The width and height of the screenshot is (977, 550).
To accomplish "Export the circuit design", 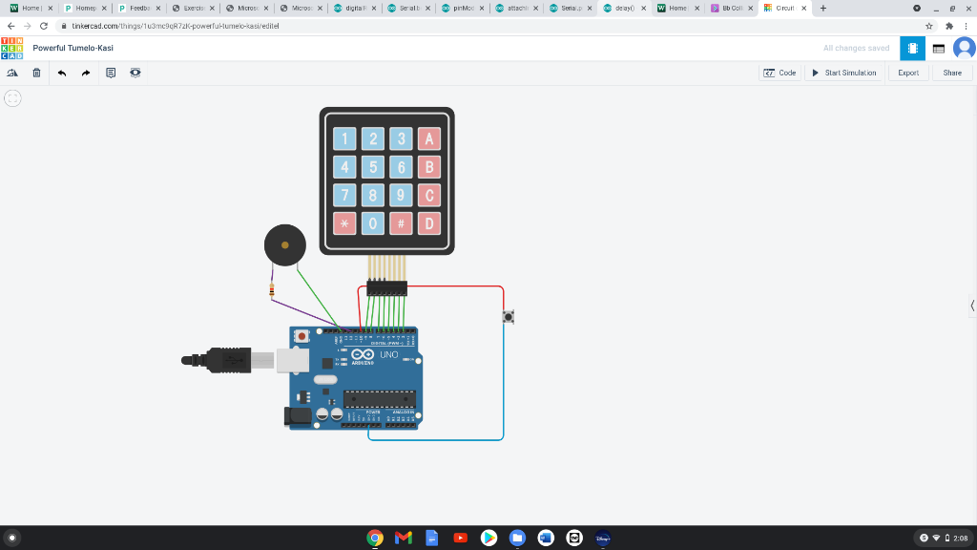I will tap(908, 73).
